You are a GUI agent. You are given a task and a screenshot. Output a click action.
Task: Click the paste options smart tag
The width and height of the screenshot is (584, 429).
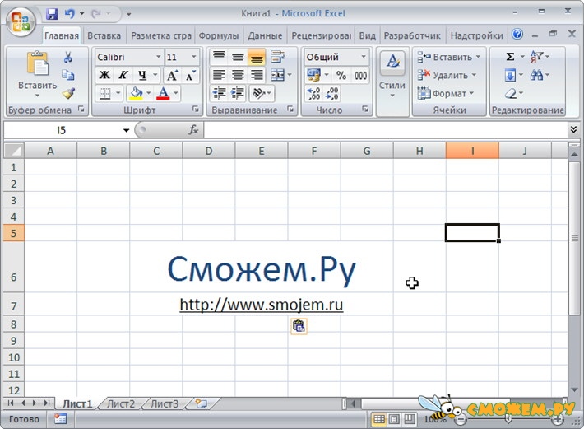(x=299, y=326)
